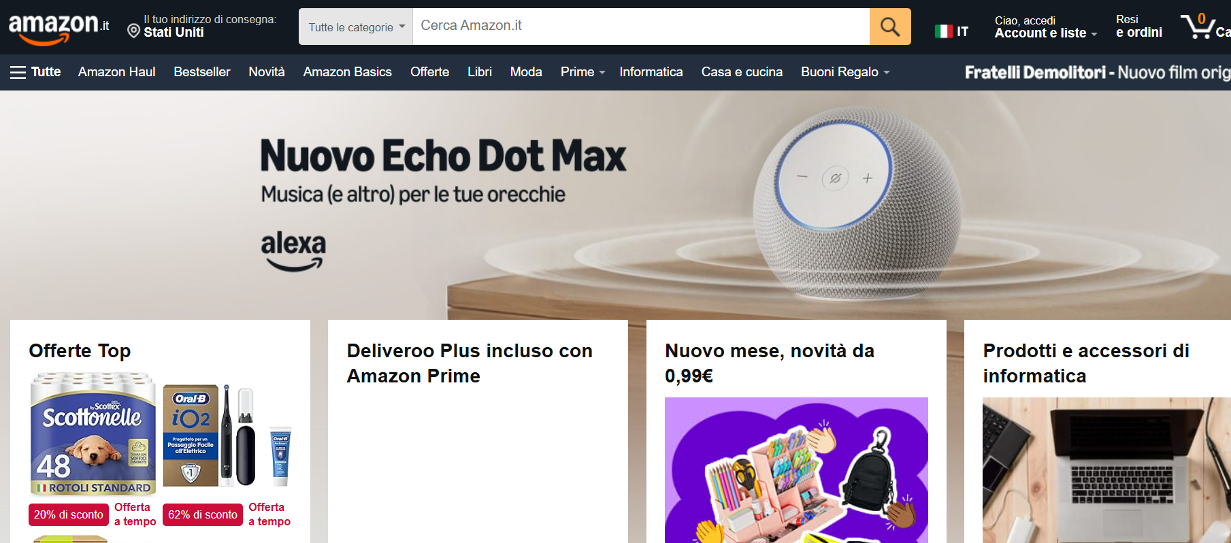Click the 62% di sconto badge
Image resolution: width=1231 pixels, height=543 pixels.
(203, 514)
